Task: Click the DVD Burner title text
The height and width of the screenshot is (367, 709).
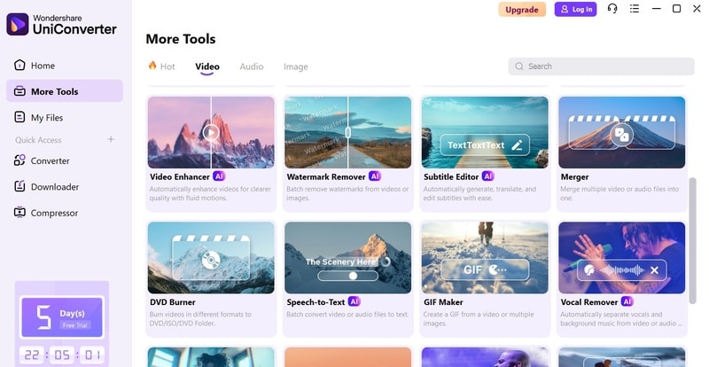Action: (x=173, y=302)
